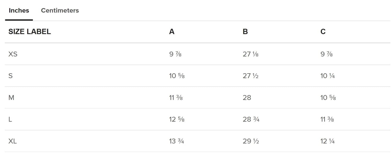The height and width of the screenshot is (158, 392).
Task: Click the SIZE LABEL column header
Action: coord(30,32)
